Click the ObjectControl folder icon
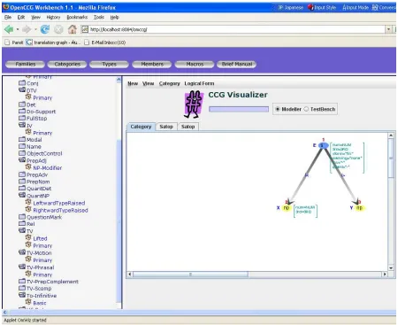The image size is (398, 325). [x=22, y=153]
